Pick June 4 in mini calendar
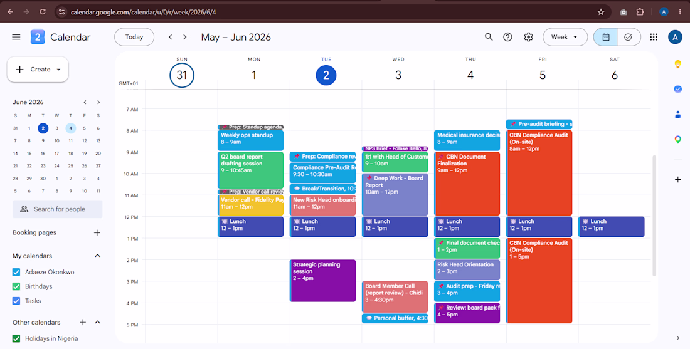 tap(71, 128)
